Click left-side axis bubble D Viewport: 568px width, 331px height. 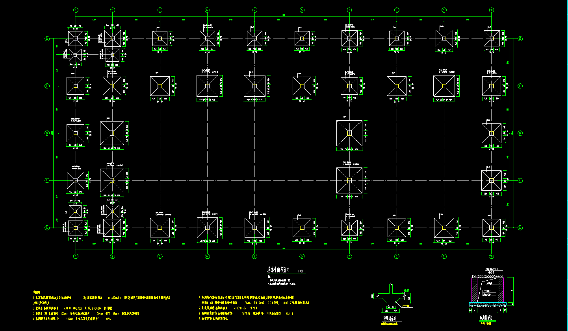point(47,133)
